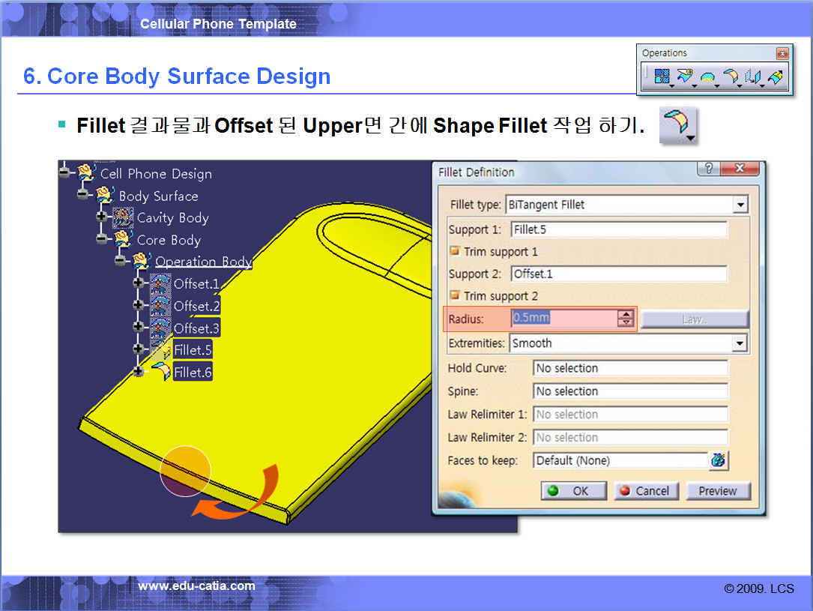Click the Fillet.6 feature icon in tree

pos(161,372)
